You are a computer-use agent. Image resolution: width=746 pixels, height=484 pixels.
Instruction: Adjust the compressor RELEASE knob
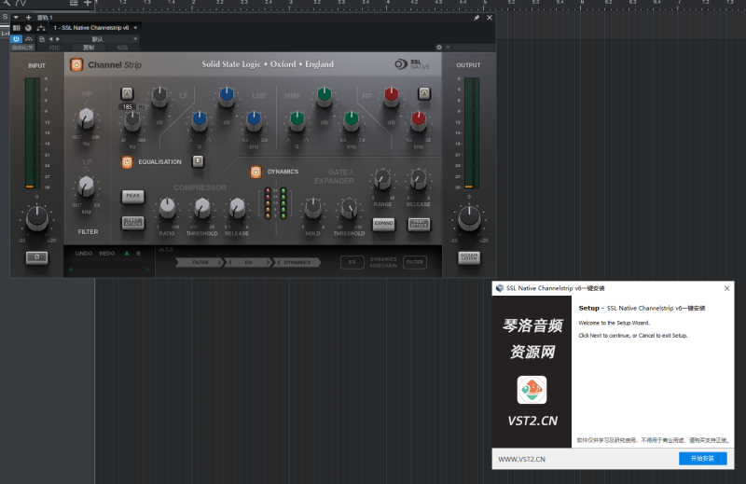click(237, 208)
